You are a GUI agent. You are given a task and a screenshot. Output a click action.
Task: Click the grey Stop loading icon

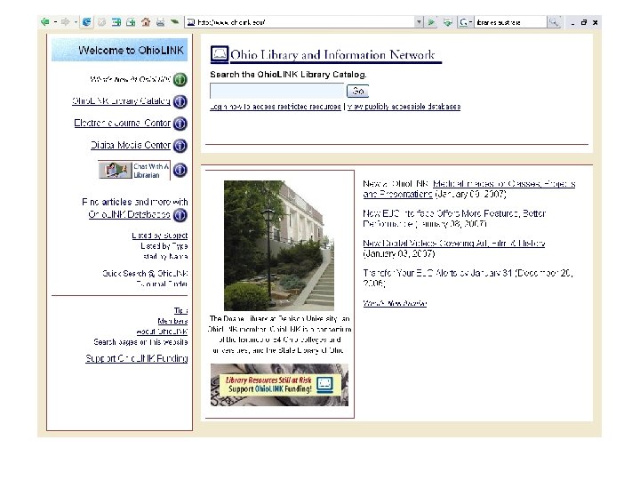(101, 22)
